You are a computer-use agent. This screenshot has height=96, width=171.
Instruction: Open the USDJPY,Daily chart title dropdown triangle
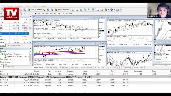pyautogui.click(x=107, y=53)
